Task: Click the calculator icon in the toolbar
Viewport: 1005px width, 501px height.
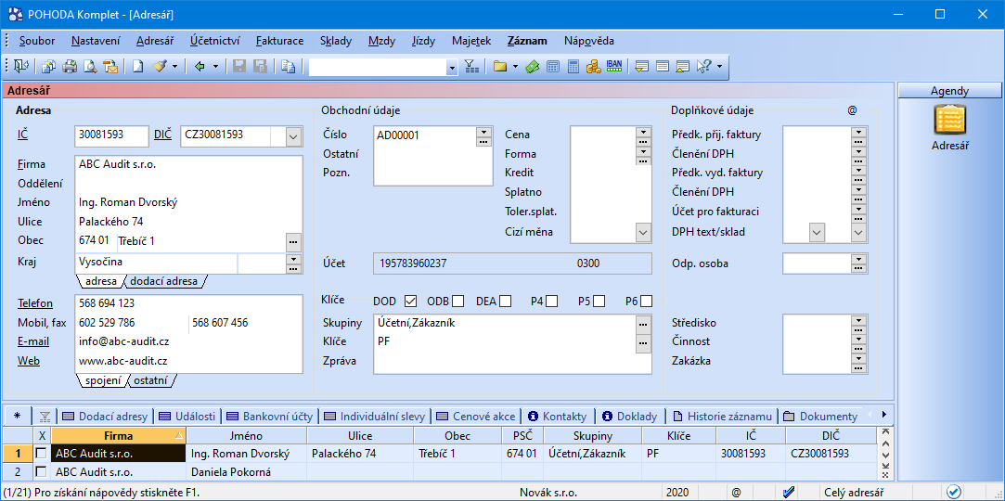Action: pyautogui.click(x=573, y=67)
